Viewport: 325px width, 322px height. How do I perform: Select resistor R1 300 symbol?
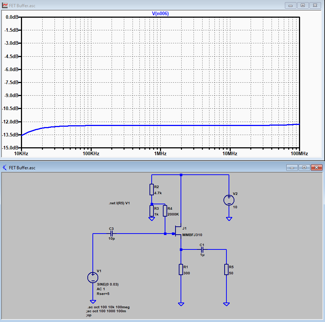(x=181, y=270)
